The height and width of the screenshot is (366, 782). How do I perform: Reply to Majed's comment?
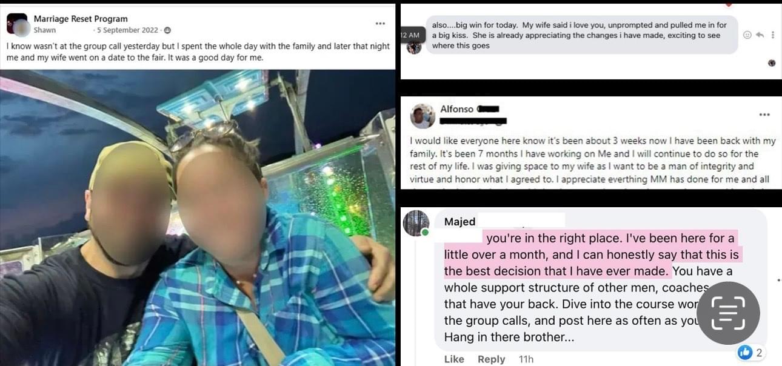pos(491,359)
